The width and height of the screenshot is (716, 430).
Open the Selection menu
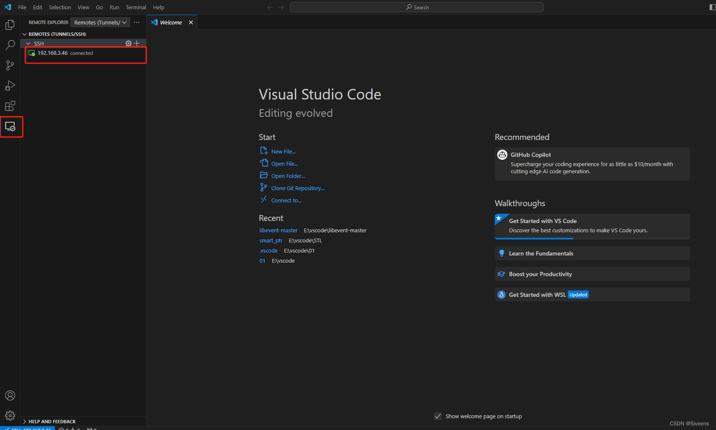coord(60,7)
